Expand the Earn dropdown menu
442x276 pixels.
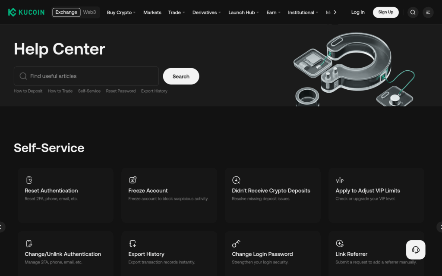tap(273, 13)
